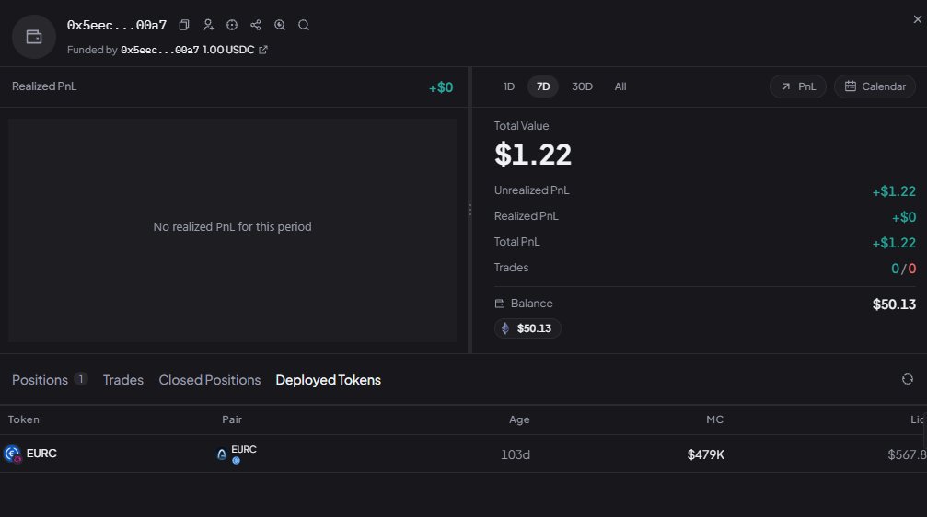Refresh the deployed tokens list
The image size is (927, 517).
pos(908,379)
